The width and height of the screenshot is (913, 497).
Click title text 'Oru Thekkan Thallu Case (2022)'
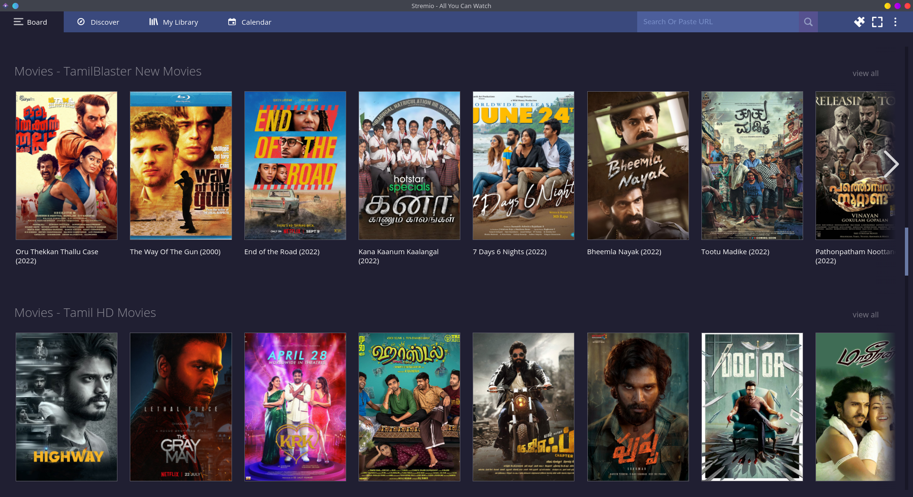point(57,256)
